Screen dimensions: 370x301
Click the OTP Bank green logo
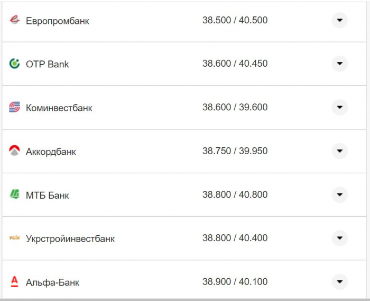click(x=14, y=64)
